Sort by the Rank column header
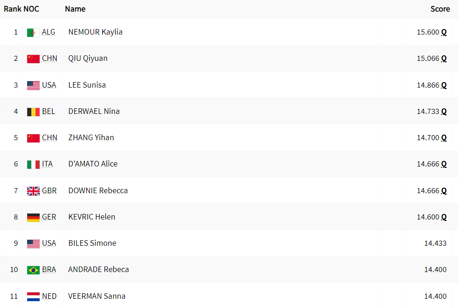Viewport: 458px width, 308px height. [x=12, y=9]
